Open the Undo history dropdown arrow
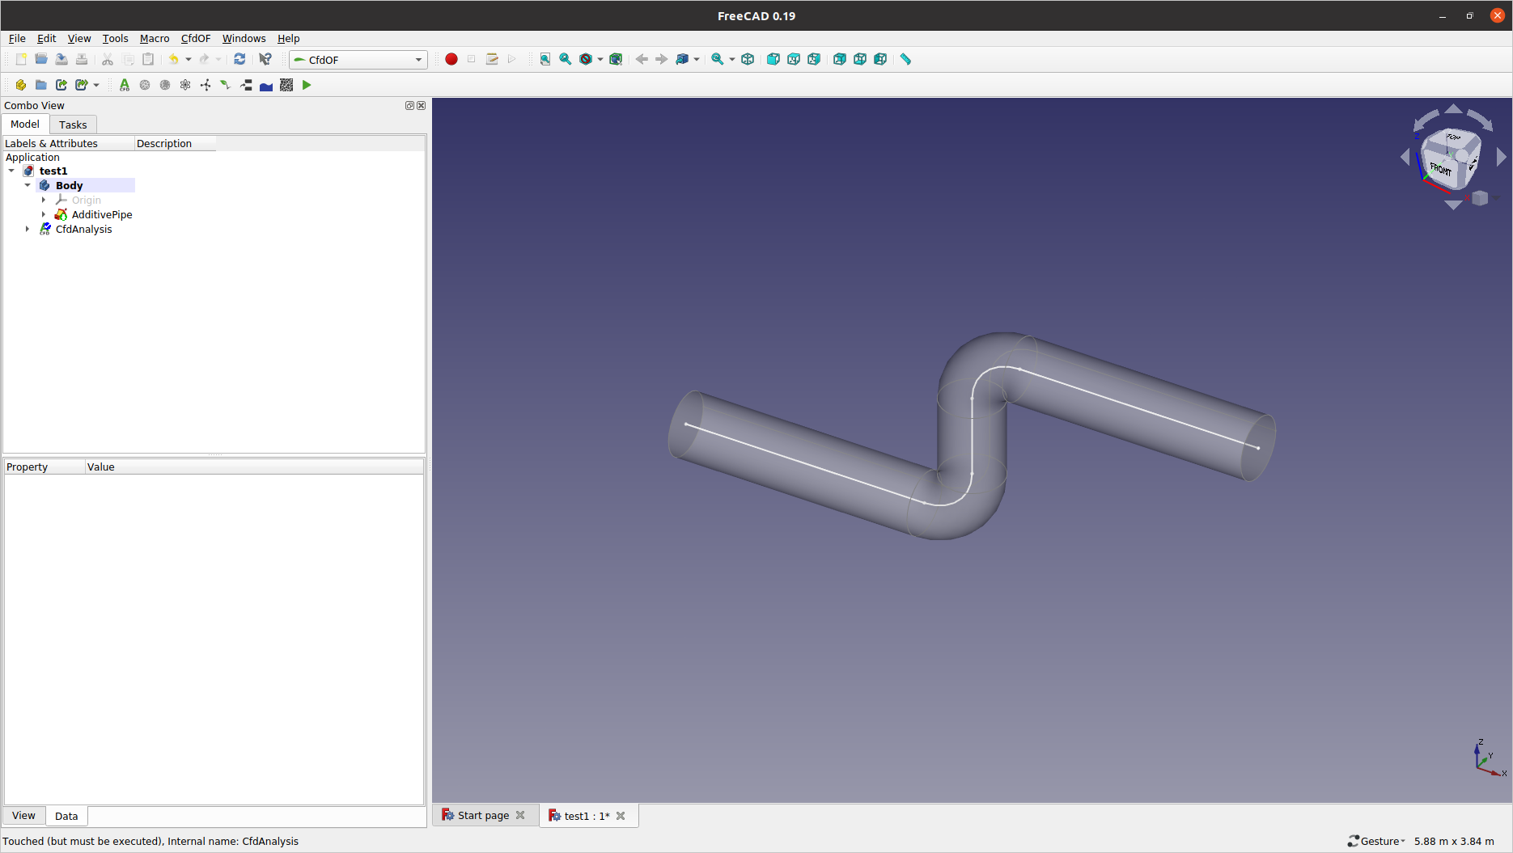The height and width of the screenshot is (853, 1513). point(189,59)
